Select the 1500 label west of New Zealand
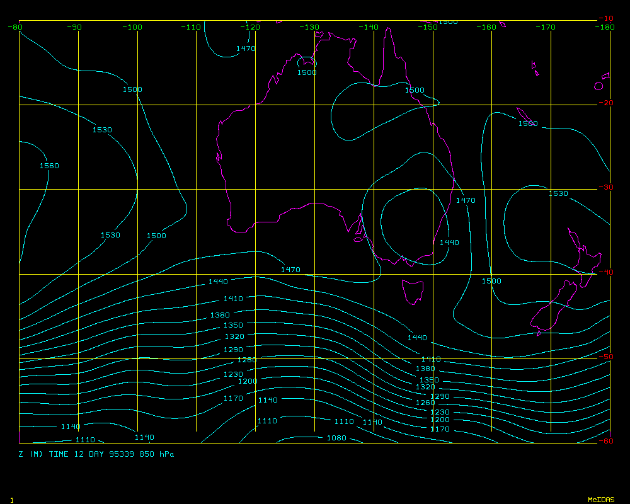Image resolution: width=630 pixels, height=504 pixels. coord(491,281)
